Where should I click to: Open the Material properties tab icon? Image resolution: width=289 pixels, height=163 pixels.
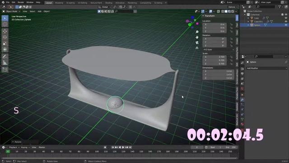pyautogui.click(x=242, y=124)
